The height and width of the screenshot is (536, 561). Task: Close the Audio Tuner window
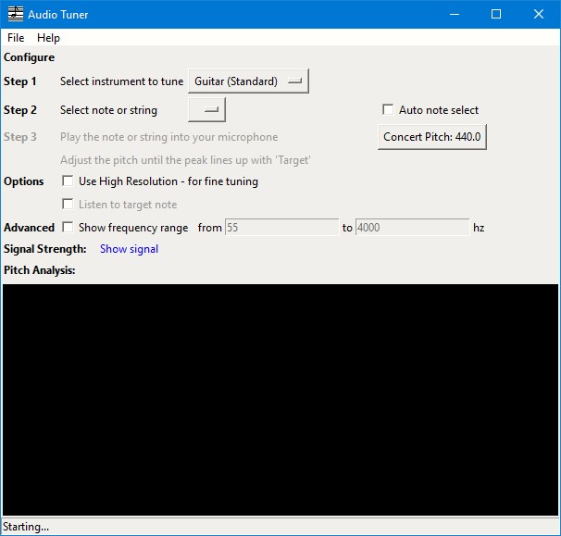coord(539,14)
